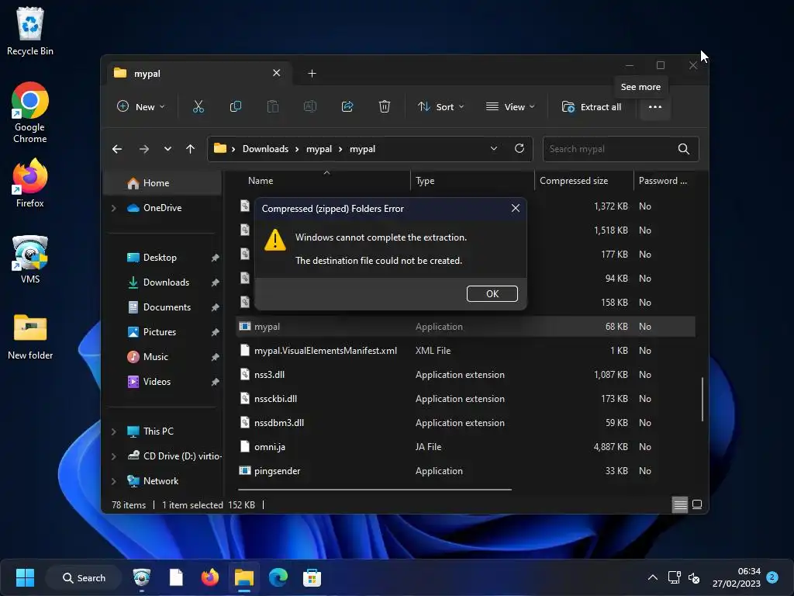Click the taskbar Search box
The image size is (794, 596).
click(x=84, y=577)
